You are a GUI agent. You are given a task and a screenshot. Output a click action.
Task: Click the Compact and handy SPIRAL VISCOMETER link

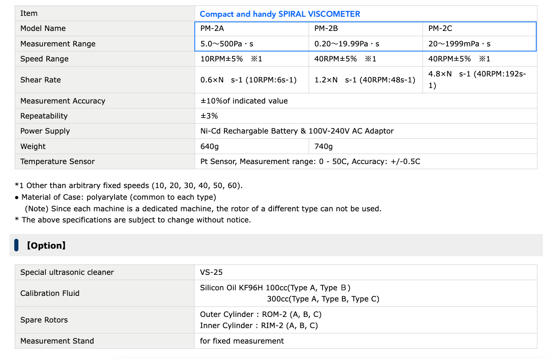click(280, 14)
